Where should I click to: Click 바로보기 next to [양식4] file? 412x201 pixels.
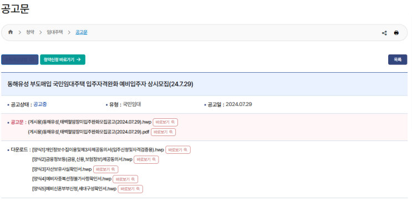coord(125,179)
